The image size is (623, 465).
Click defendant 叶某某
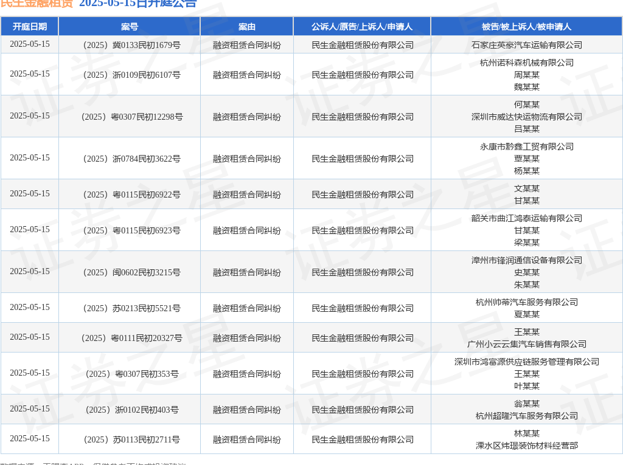(527, 386)
